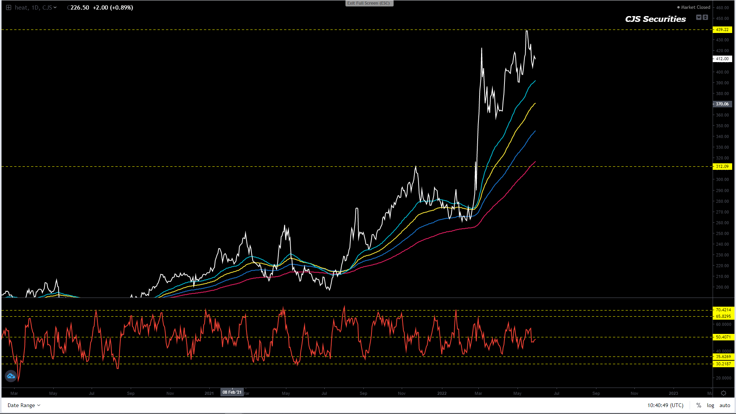Screen dimensions: 736x414
Task: Click the blue cloud logo icon
Action: click(x=11, y=376)
